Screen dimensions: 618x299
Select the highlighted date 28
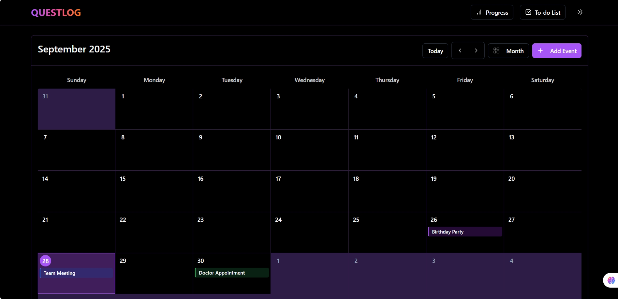46,261
